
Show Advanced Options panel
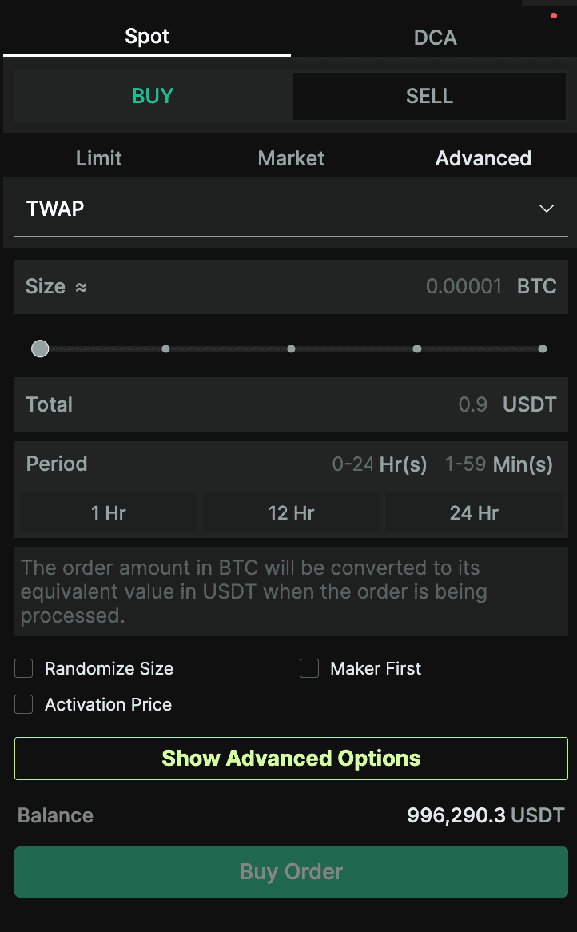tap(291, 759)
